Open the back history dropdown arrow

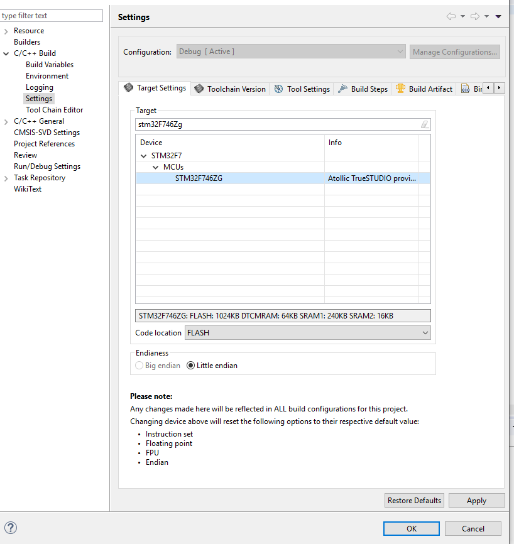click(462, 16)
